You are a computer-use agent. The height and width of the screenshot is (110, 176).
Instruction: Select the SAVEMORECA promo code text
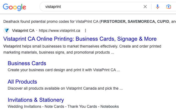(141, 21)
